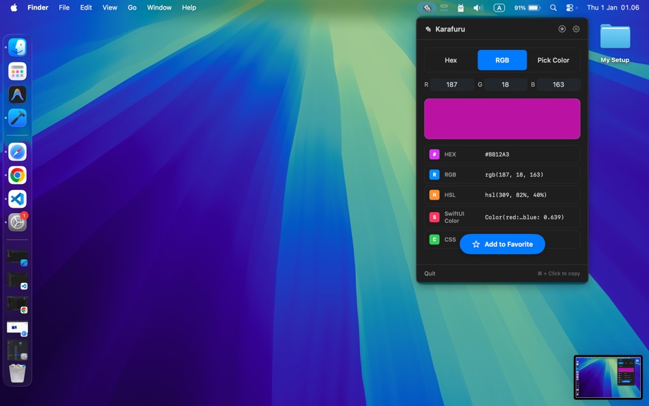
Task: Open the Go menu
Action: coord(132,8)
